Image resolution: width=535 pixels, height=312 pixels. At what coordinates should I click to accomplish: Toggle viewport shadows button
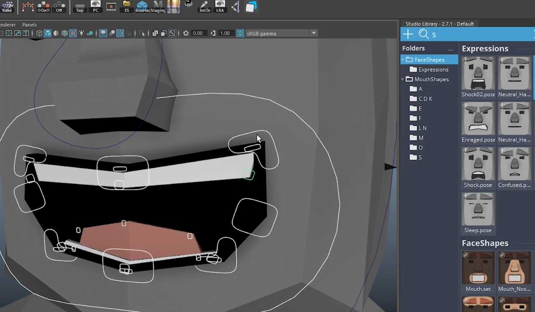click(90, 33)
